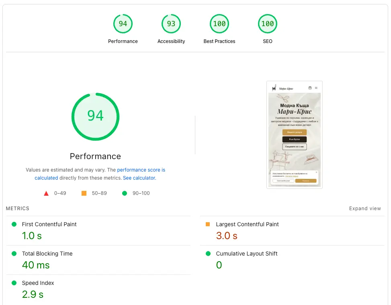Click the Total Blocking Time metric label

coord(47,254)
